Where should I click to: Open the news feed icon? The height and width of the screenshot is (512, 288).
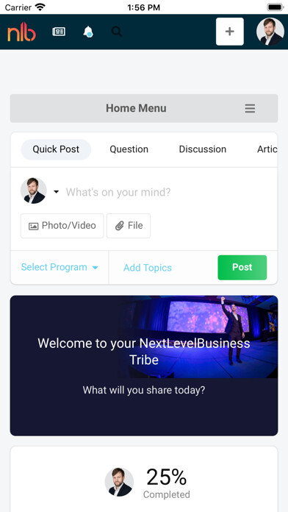(x=59, y=32)
